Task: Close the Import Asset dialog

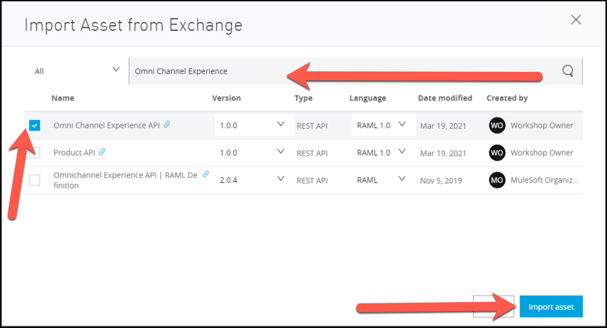Action: pos(576,20)
